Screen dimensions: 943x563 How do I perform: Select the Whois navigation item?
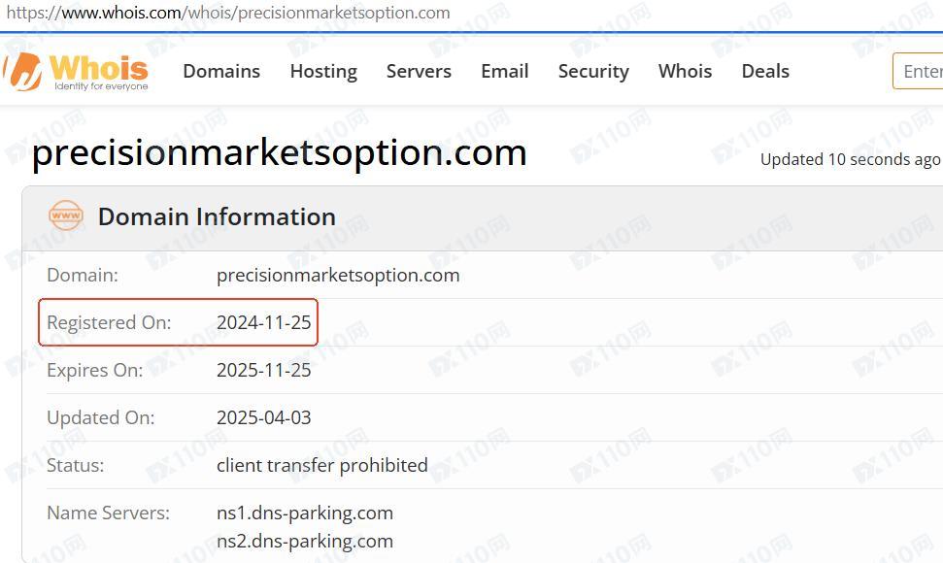click(x=685, y=72)
